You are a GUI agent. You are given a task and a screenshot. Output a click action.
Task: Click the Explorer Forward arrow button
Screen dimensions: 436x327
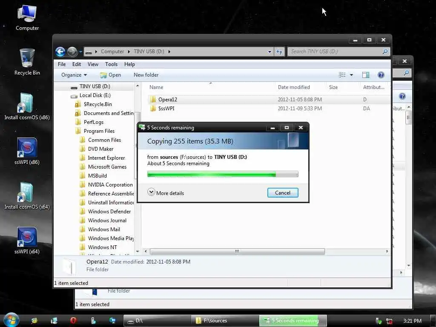(72, 52)
